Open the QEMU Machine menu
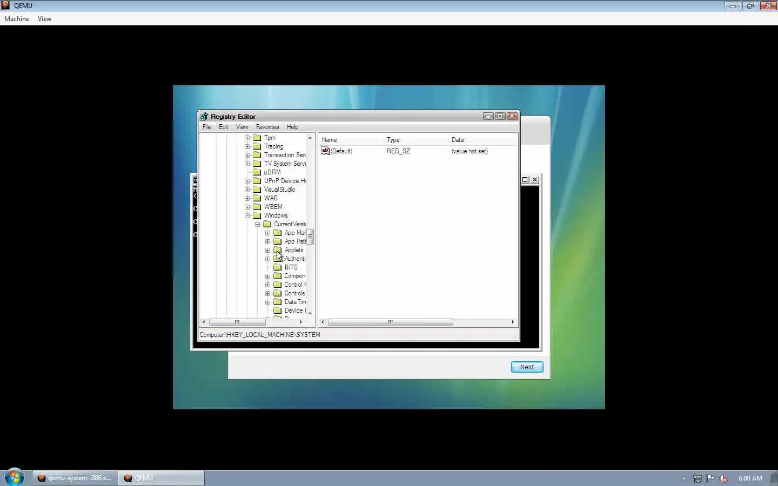Image resolution: width=778 pixels, height=486 pixels. coord(17,18)
